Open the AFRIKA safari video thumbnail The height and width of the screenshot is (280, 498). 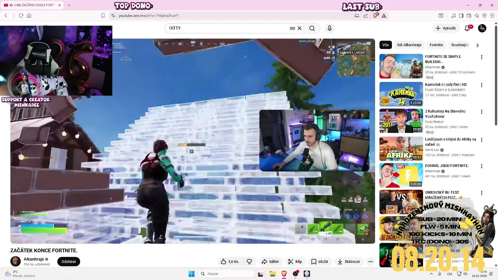click(x=401, y=149)
